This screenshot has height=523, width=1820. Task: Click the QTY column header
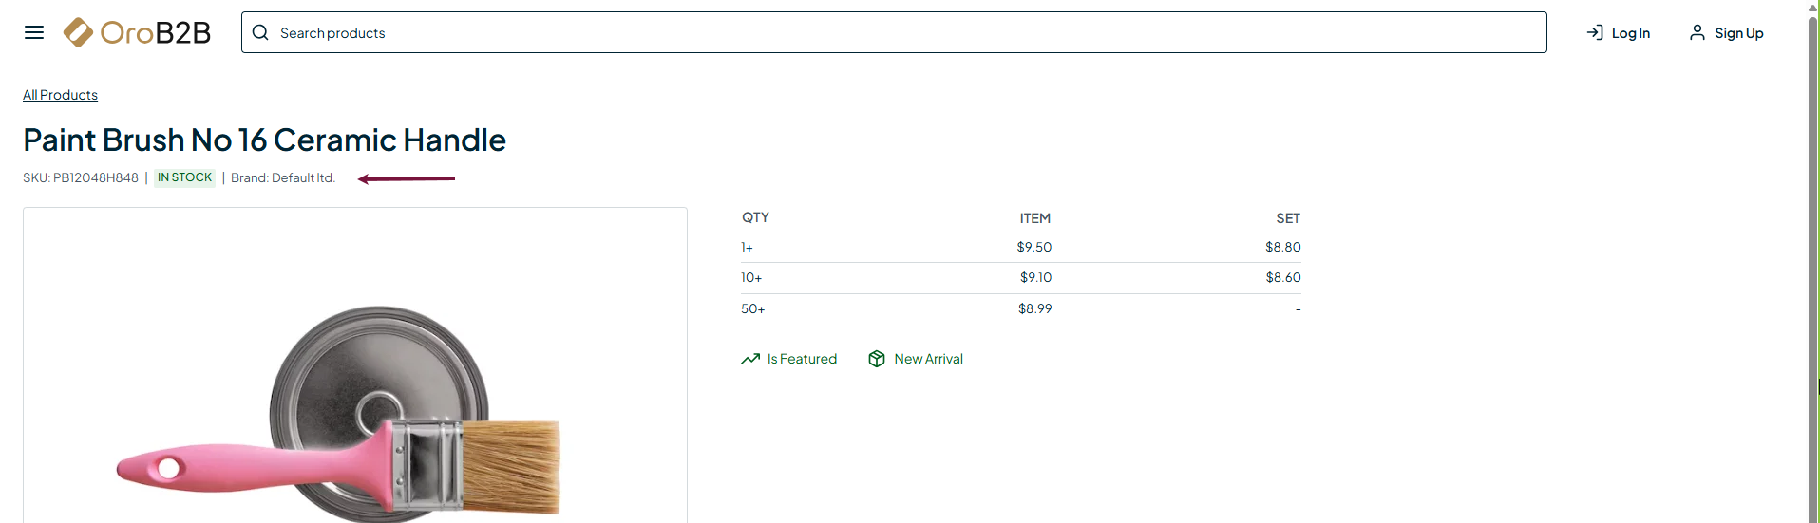pyautogui.click(x=755, y=217)
